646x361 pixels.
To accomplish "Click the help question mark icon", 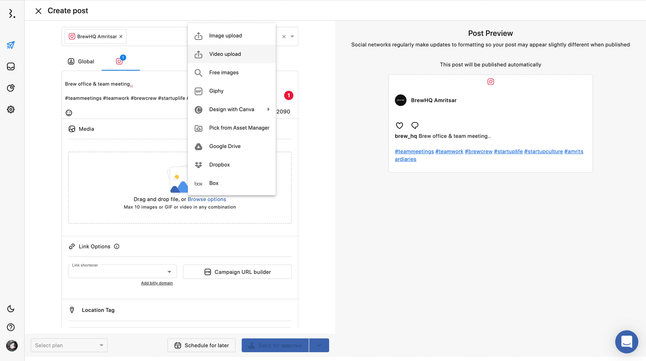I will [11, 327].
